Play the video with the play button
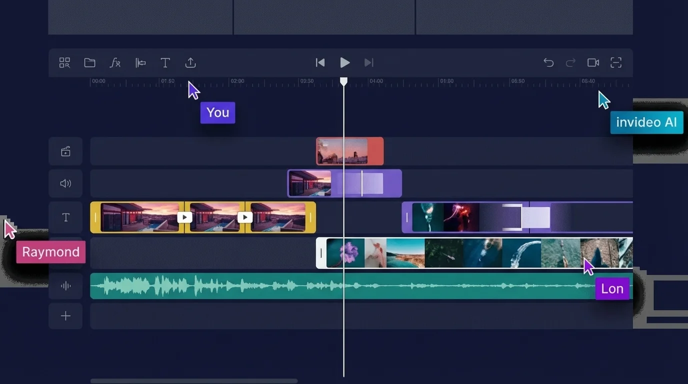688x384 pixels. [344, 62]
